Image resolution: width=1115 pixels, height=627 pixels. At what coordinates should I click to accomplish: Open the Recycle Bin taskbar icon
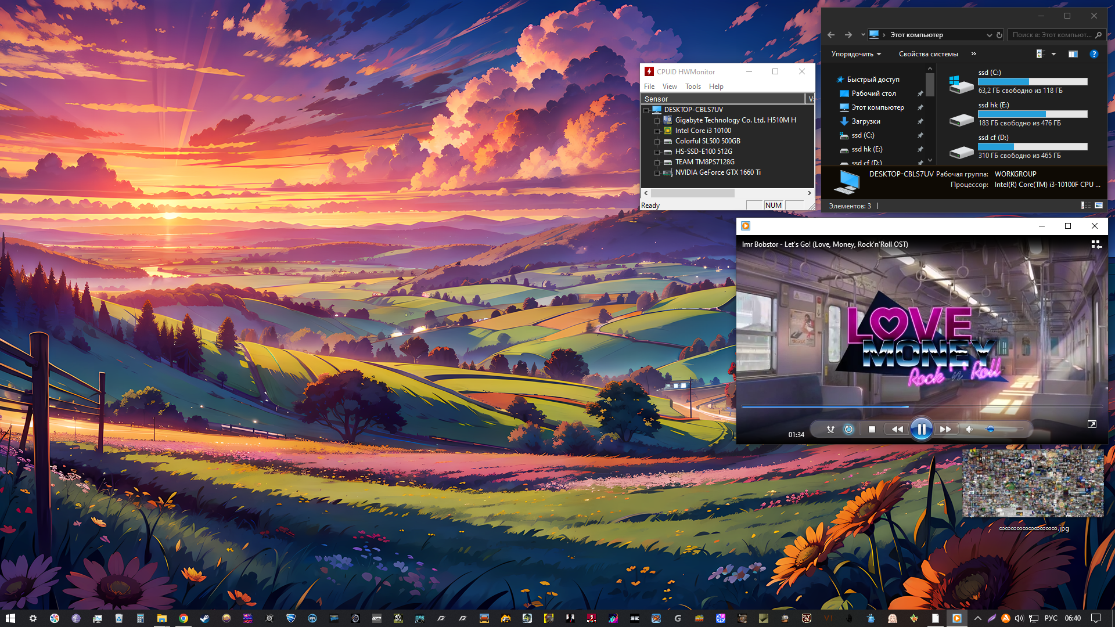click(119, 618)
